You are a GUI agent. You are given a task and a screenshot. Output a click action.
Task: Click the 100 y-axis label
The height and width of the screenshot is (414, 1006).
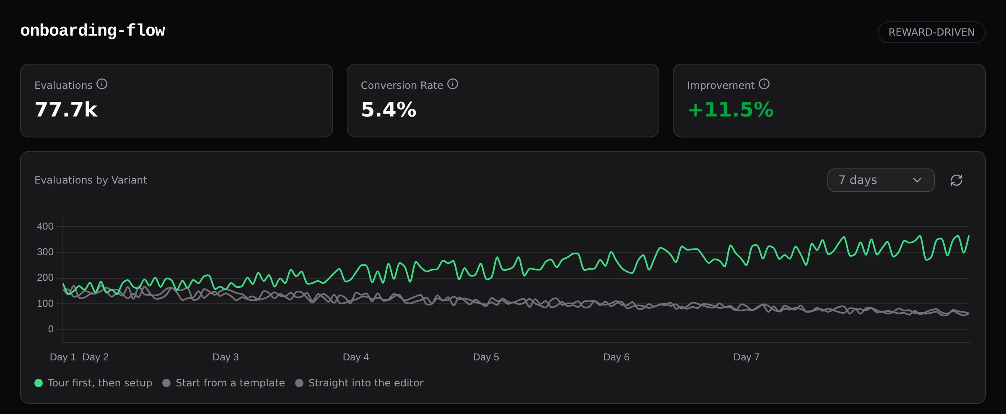tap(45, 304)
